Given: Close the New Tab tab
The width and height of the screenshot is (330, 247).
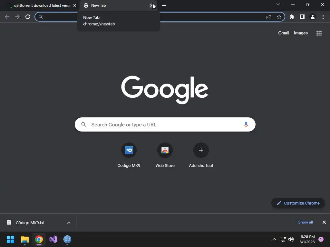Looking at the screenshot, I should pyautogui.click(x=151, y=5).
